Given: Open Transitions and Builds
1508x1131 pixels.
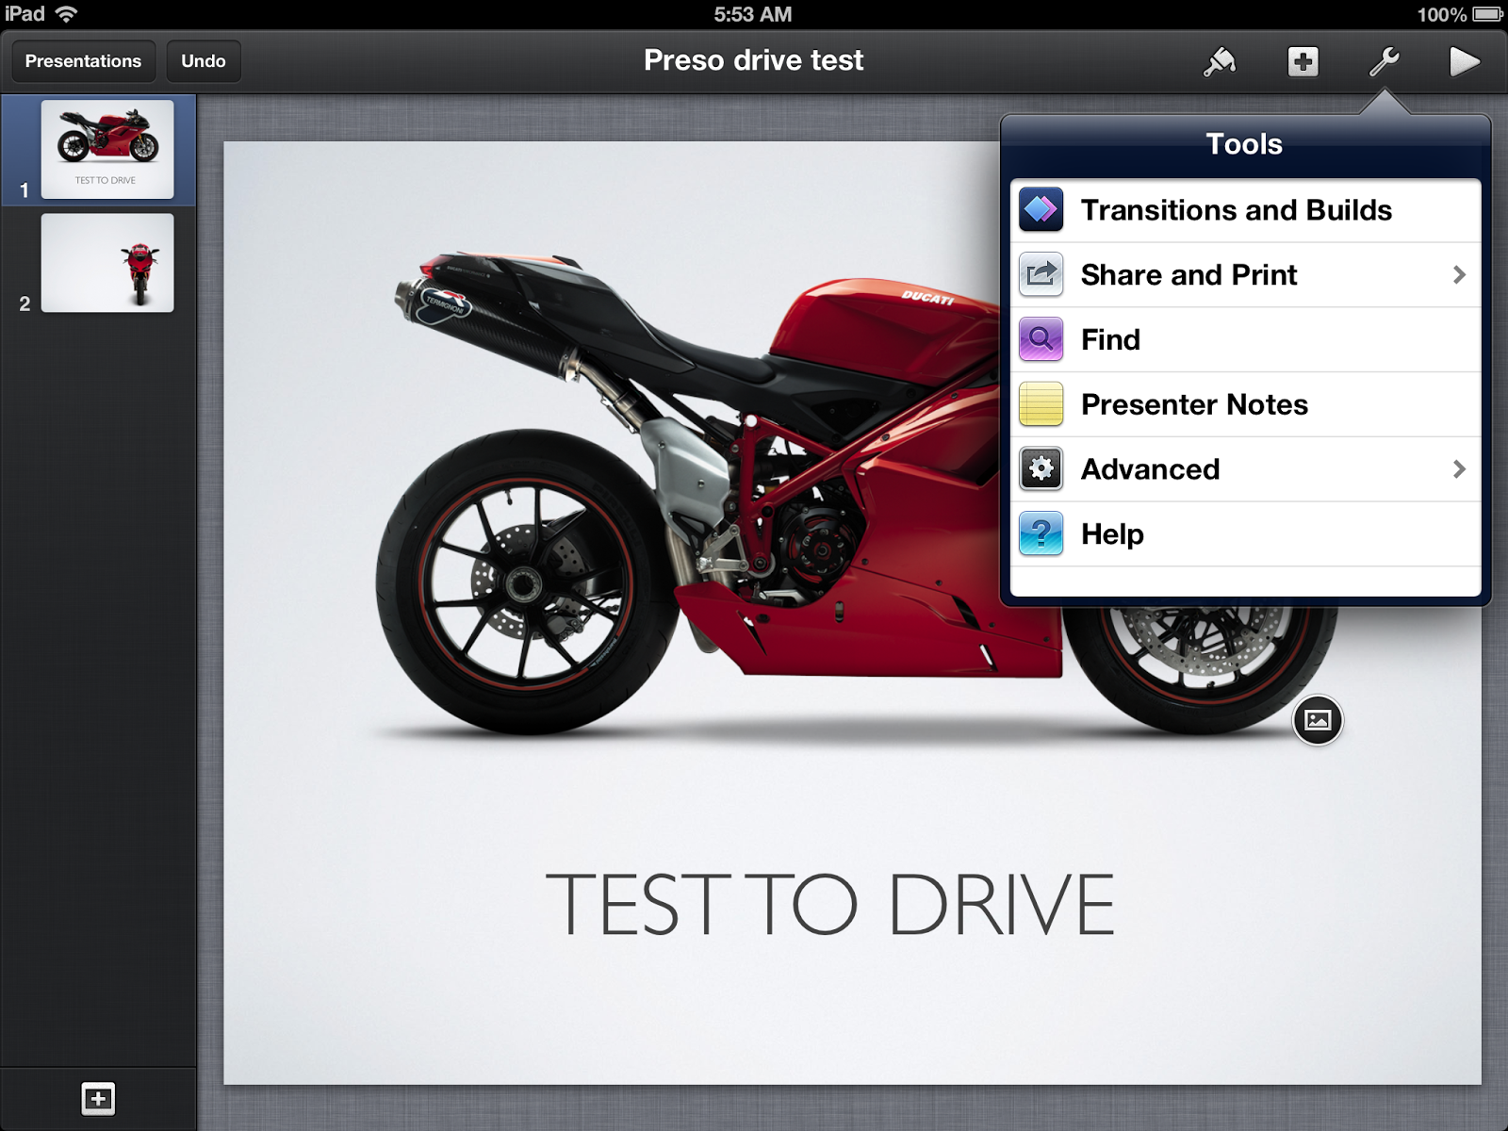Looking at the screenshot, I should (1245, 210).
